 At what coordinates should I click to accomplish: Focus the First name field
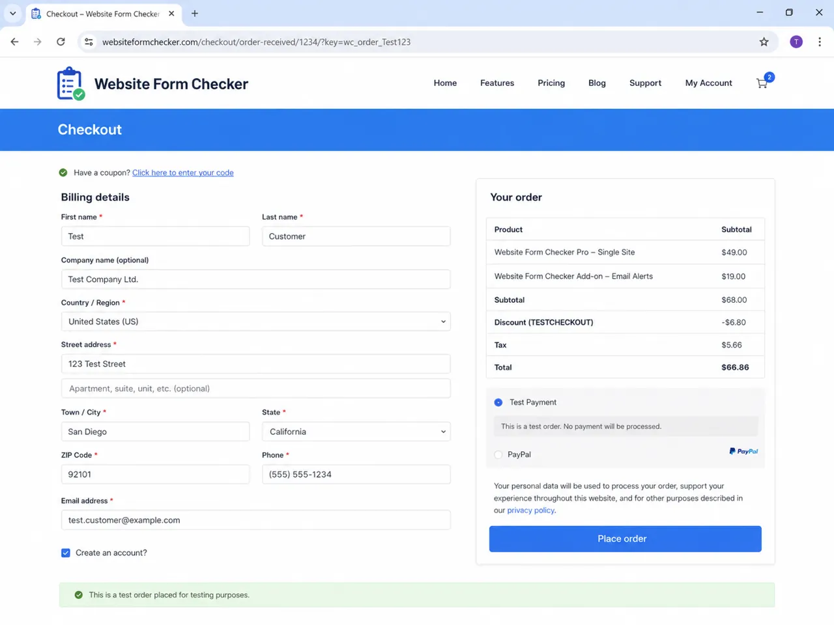(155, 236)
